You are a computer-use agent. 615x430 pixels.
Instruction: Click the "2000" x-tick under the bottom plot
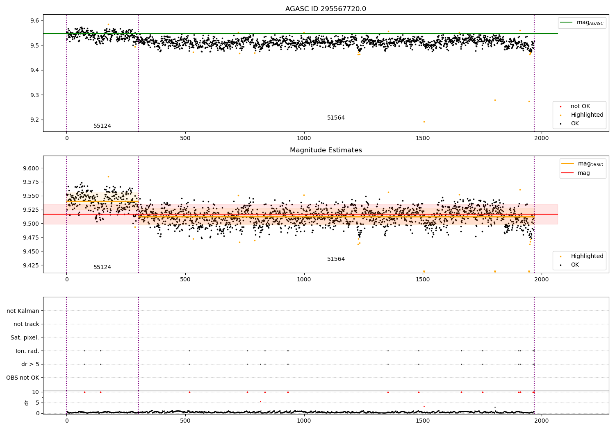pyautogui.click(x=542, y=421)
